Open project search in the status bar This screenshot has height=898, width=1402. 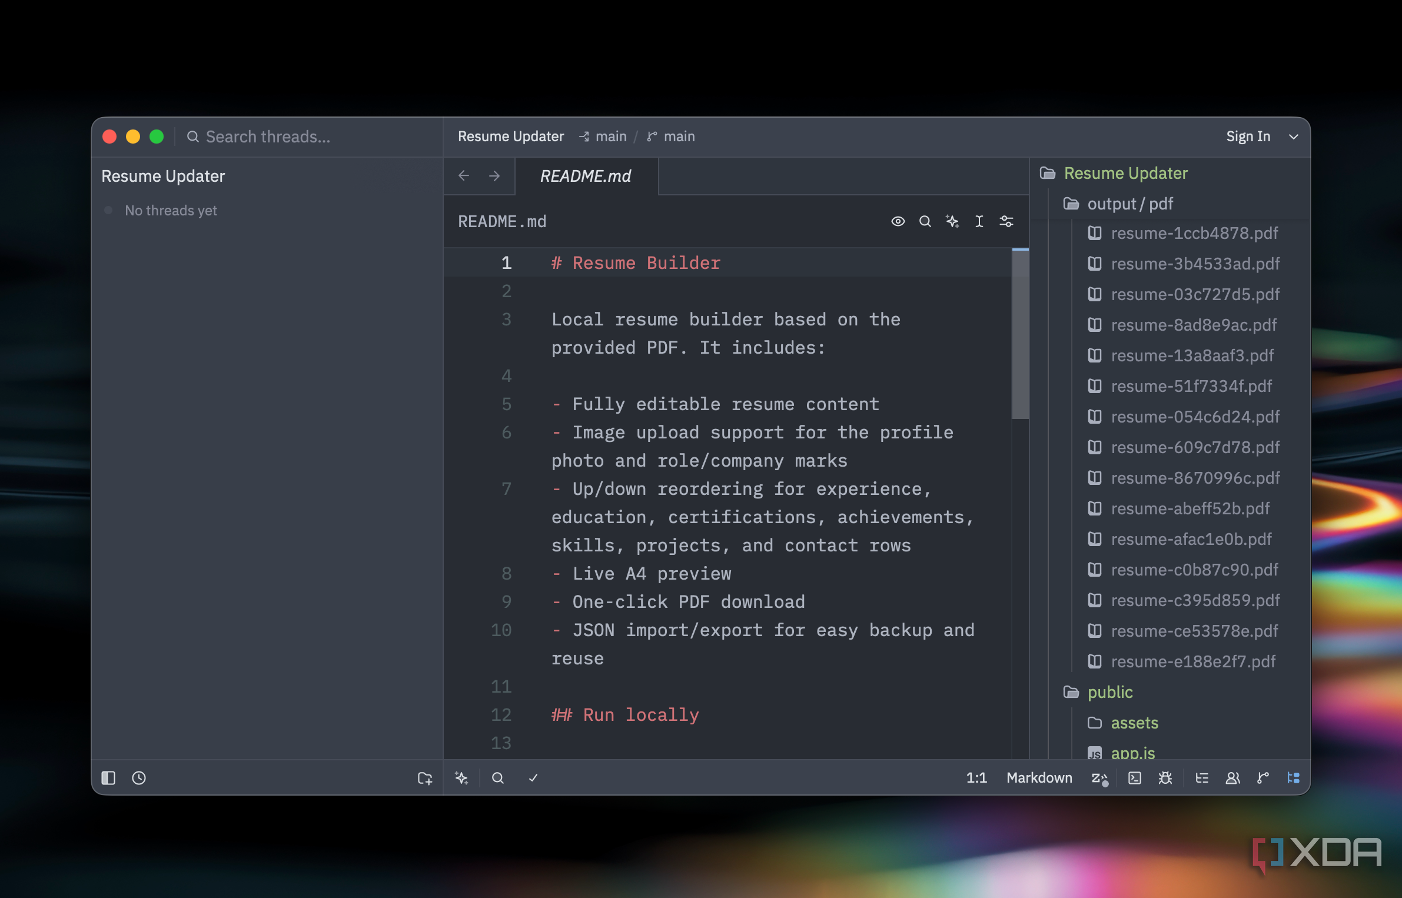tap(498, 778)
